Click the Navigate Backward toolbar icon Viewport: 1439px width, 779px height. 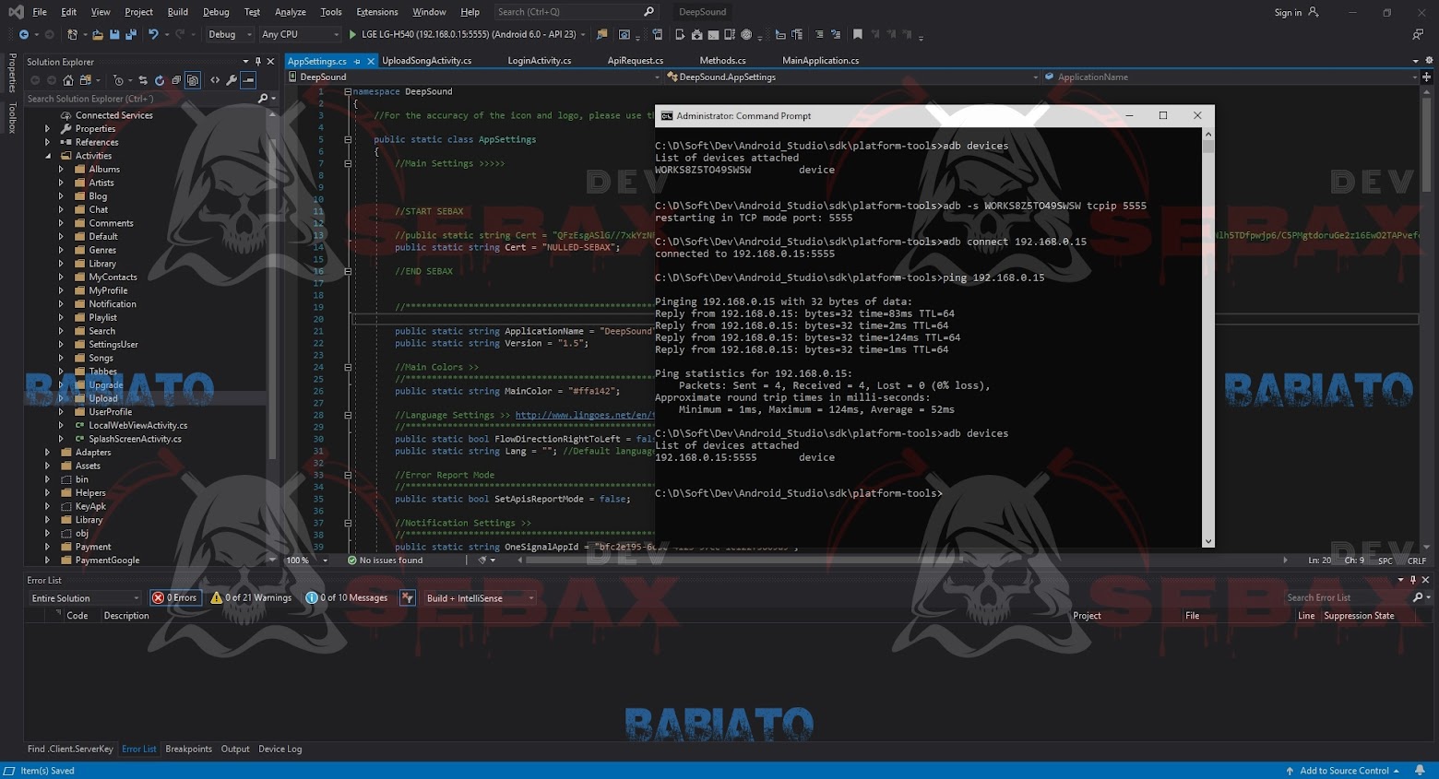pos(23,34)
